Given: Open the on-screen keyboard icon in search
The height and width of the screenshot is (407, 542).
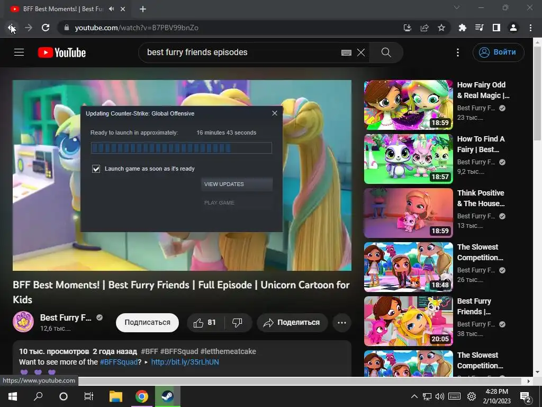Looking at the screenshot, I should [346, 52].
